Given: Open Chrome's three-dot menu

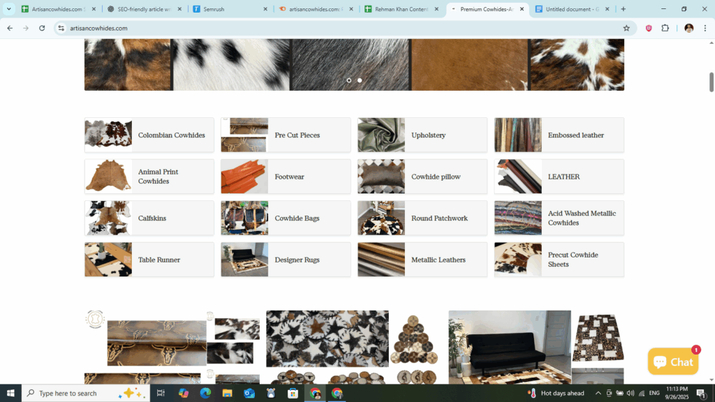Looking at the screenshot, I should [x=705, y=28].
